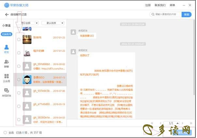Open the 未知好友 unknown friends section
The image size is (197, 138).
7,92
